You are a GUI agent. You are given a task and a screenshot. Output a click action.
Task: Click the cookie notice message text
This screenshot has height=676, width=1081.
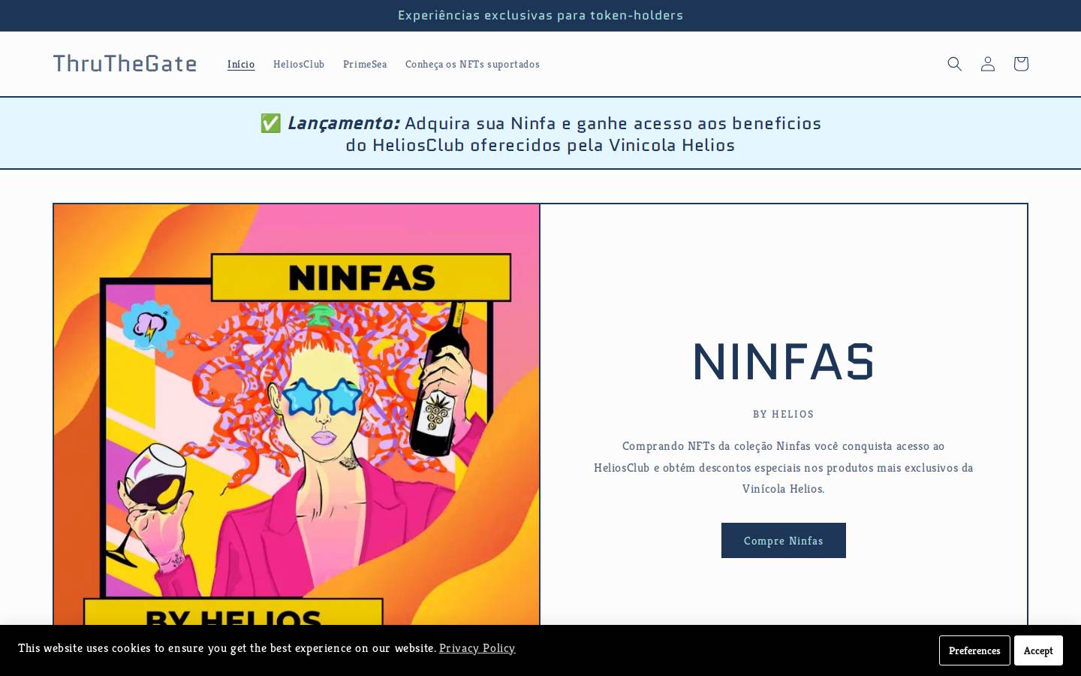click(x=227, y=647)
